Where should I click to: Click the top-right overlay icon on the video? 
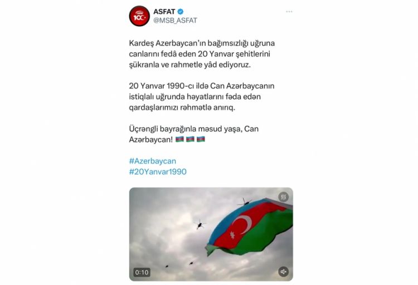tap(283, 197)
